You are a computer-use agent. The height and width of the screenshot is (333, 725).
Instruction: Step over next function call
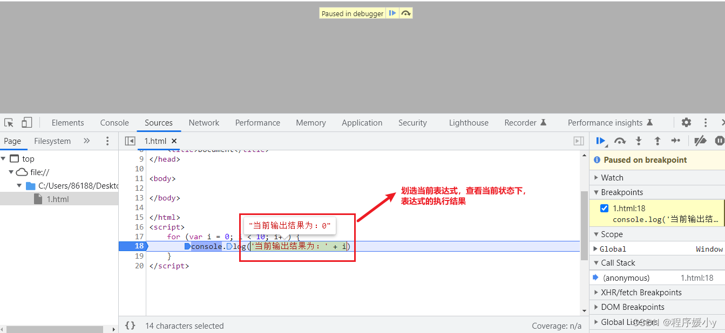coord(620,141)
